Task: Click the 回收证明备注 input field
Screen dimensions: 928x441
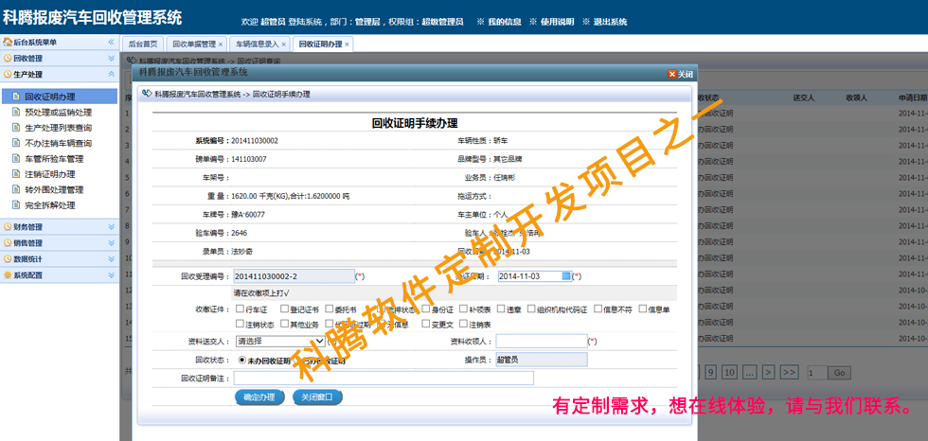Action: point(384,378)
